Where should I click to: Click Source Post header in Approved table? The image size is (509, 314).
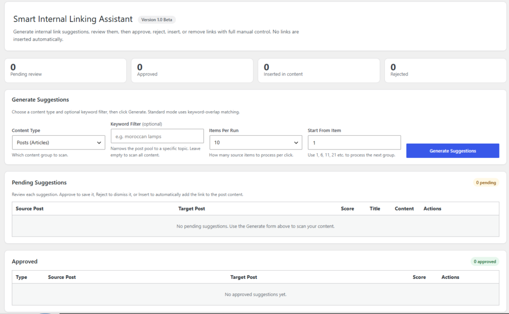[x=62, y=277]
